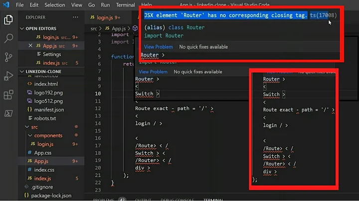The height and width of the screenshot is (201, 359).
Task: Open logo192.png in file tree
Action: pyautogui.click(x=51, y=93)
